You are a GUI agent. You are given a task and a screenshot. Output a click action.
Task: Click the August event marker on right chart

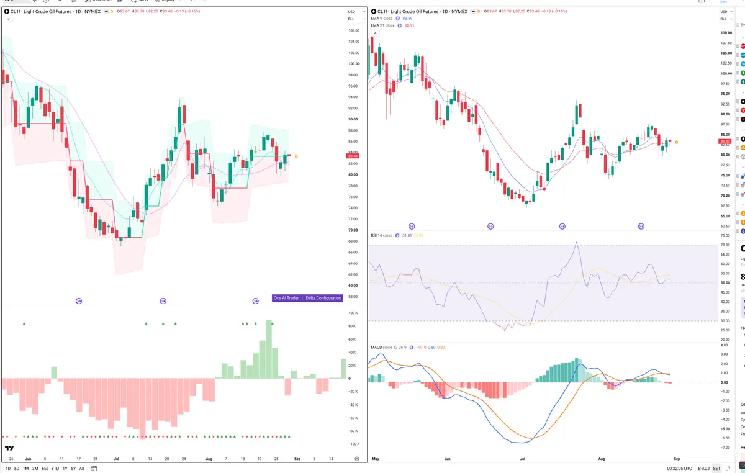click(x=642, y=226)
